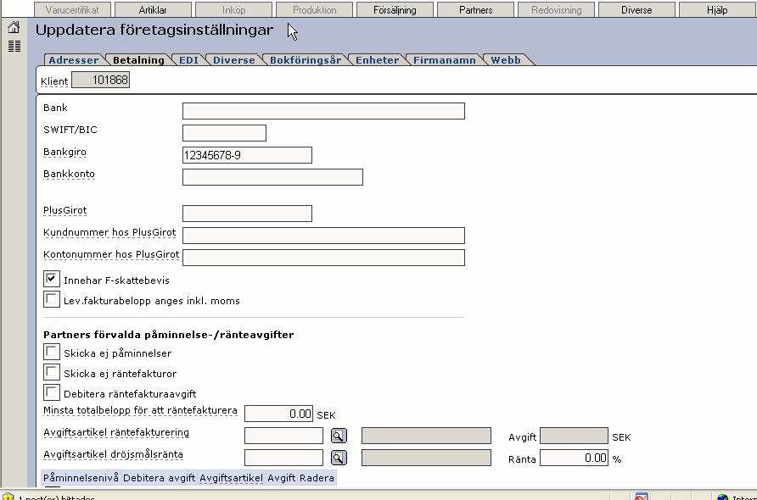This screenshot has width=757, height=500.
Task: Click Minsta totalbelopp för att räntefakturera label
Action: (x=141, y=410)
